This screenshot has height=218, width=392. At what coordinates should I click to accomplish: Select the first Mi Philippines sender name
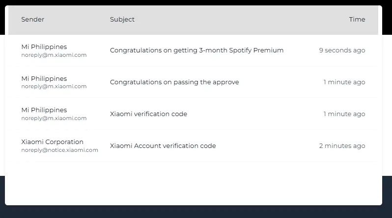coord(44,47)
